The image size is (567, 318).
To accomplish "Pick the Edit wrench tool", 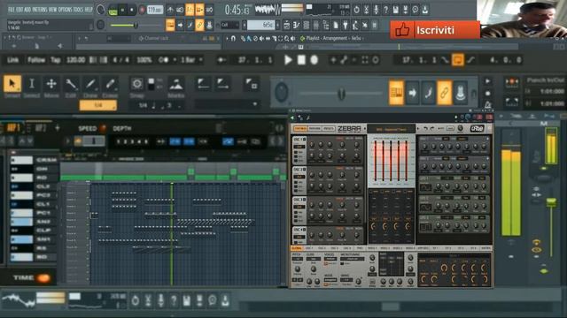I will pyautogui.click(x=71, y=84).
